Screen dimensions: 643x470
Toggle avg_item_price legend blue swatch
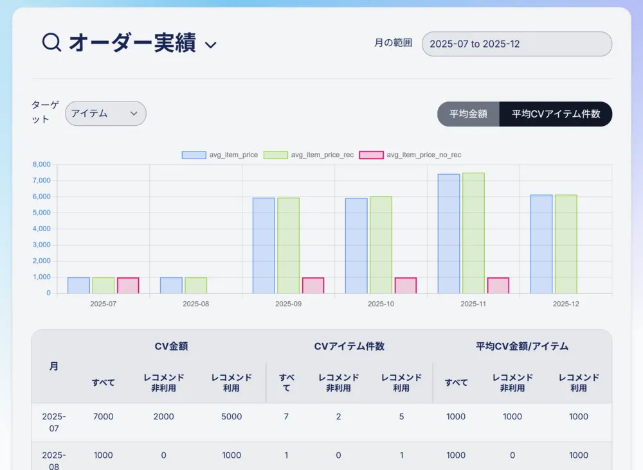click(x=194, y=155)
